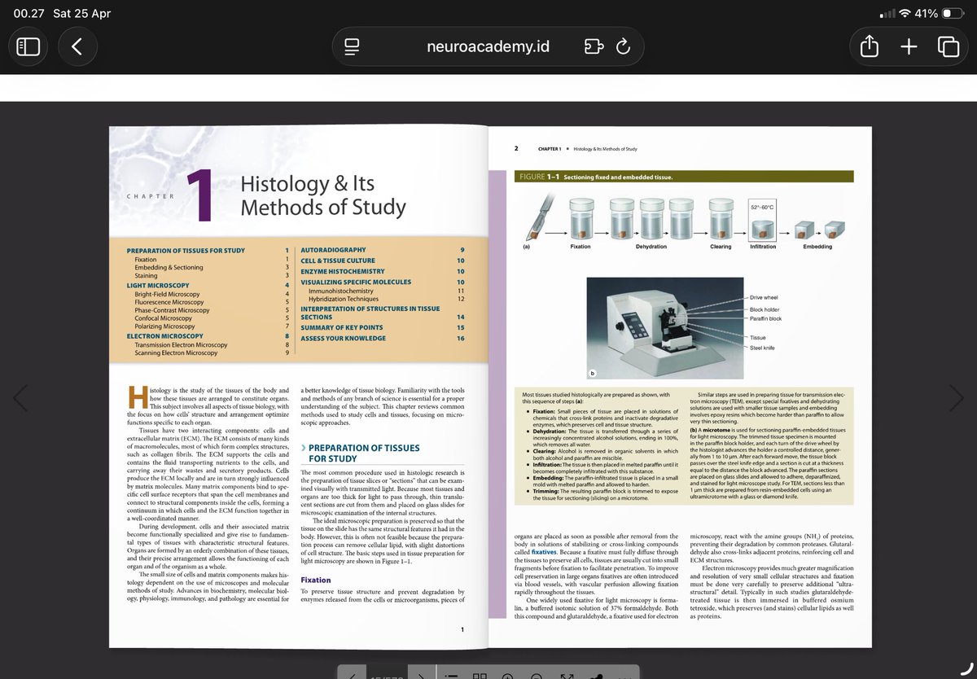The height and width of the screenshot is (679, 977).
Task: Click 'PREPARATION OF TISSUES FOR STUDY' contents entry
Action: [x=186, y=250]
